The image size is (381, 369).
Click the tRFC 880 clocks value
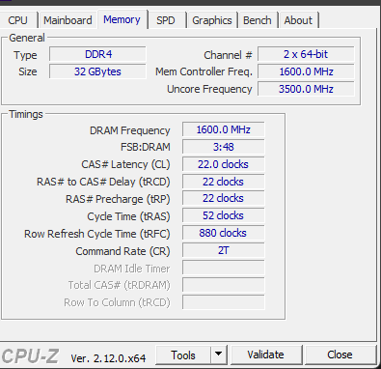[224, 233]
